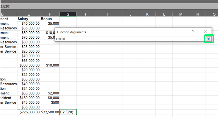Click the Bonus header cell

pos(50,19)
